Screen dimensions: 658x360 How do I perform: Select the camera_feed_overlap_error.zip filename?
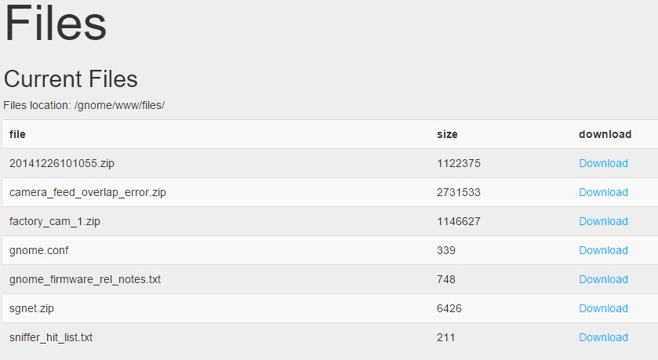[x=88, y=192]
